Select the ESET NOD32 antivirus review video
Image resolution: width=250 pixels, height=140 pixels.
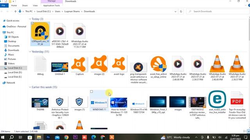click(x=197, y=102)
